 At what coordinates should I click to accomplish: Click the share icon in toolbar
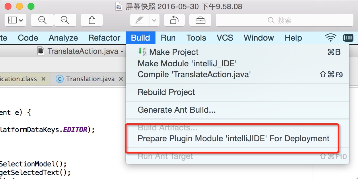[92, 20]
